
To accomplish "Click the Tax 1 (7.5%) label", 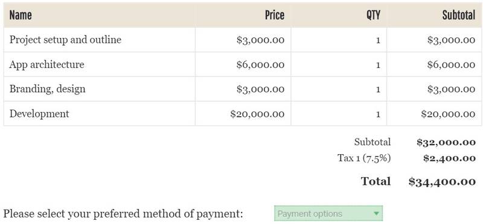I will (364, 158).
